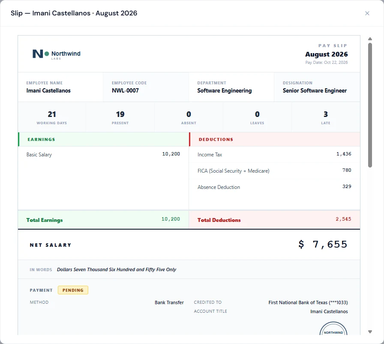Click the Northwind stamp seal
Image resolution: width=384 pixels, height=344 pixels.
click(x=333, y=328)
